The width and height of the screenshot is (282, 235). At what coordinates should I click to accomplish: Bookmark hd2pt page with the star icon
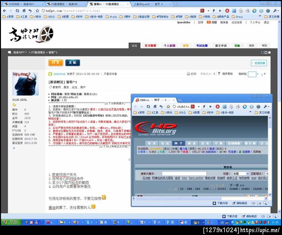(37, 11)
